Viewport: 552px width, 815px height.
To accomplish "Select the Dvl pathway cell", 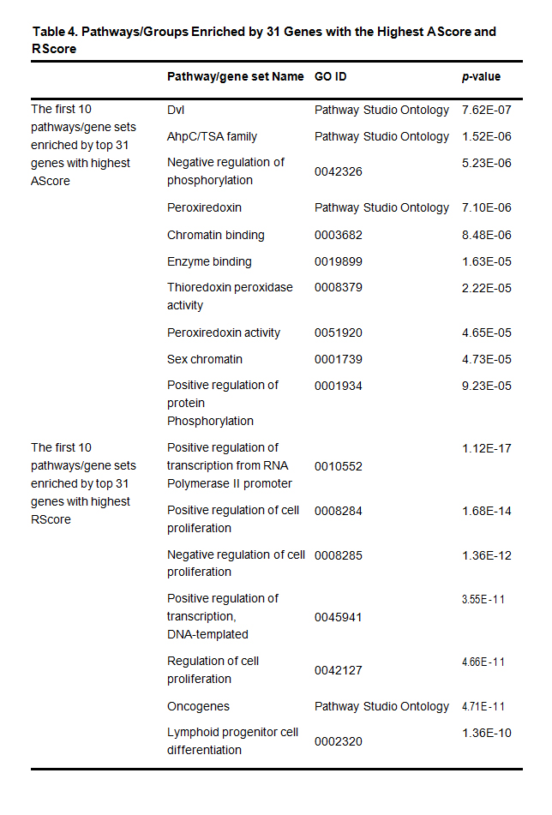I will pyautogui.click(x=176, y=110).
